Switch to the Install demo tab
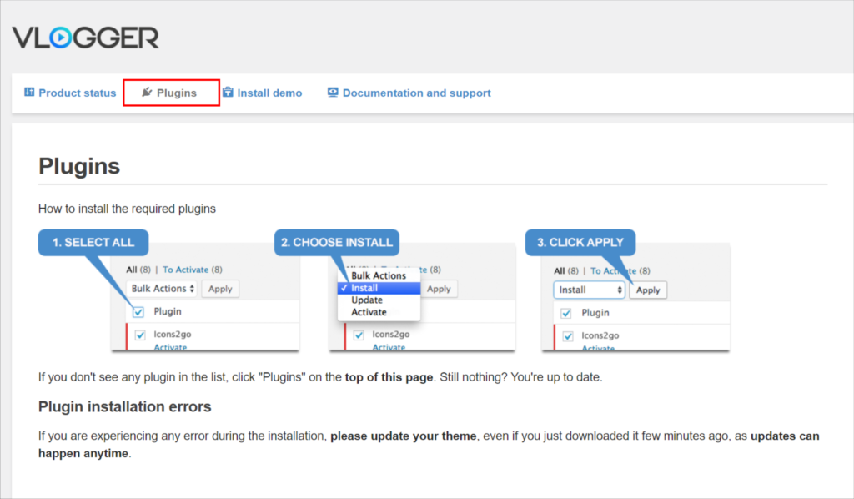Viewport: 854px width, 499px height. tap(269, 93)
